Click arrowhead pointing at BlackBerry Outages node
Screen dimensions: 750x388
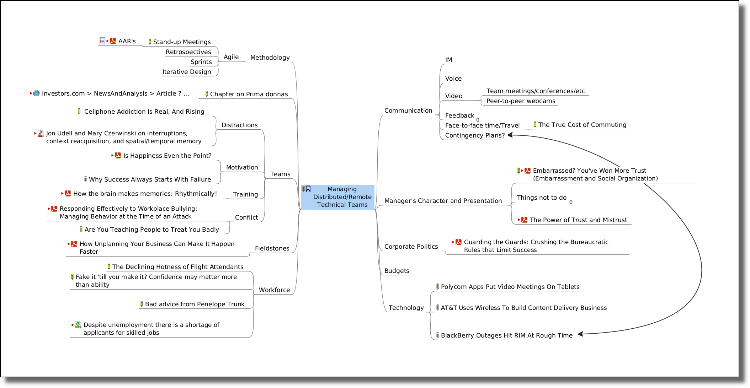(x=581, y=334)
